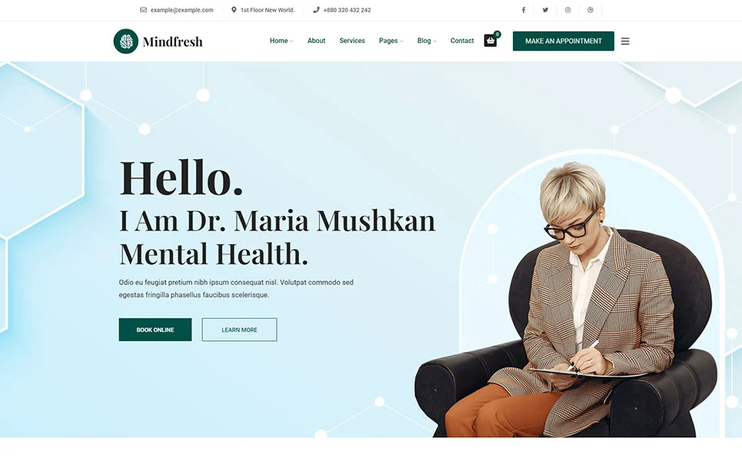Click the Book Online button
The height and width of the screenshot is (461, 742).
tap(155, 330)
